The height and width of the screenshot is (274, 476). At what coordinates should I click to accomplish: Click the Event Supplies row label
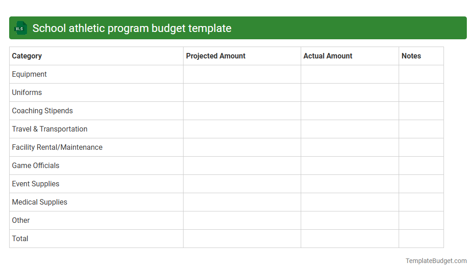tap(35, 184)
